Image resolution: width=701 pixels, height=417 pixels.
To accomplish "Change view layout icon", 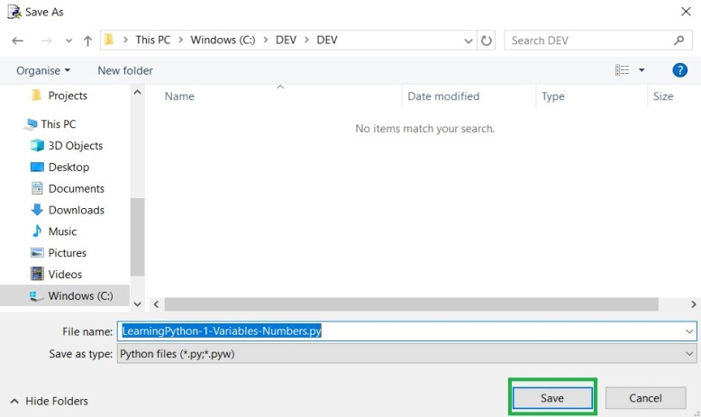I will [x=622, y=70].
